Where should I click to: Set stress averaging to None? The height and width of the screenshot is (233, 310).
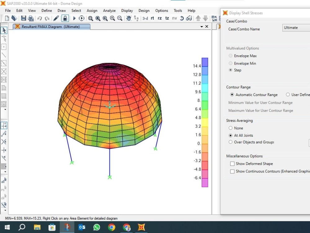click(x=231, y=128)
